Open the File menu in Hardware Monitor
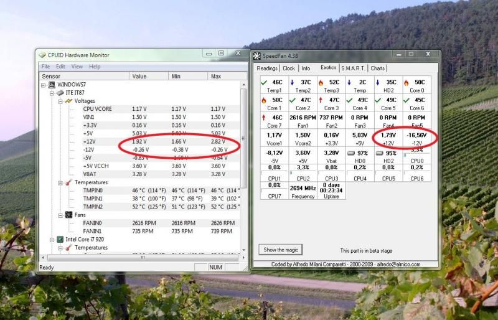Image resolution: width=498 pixels, height=320 pixels. [x=45, y=67]
